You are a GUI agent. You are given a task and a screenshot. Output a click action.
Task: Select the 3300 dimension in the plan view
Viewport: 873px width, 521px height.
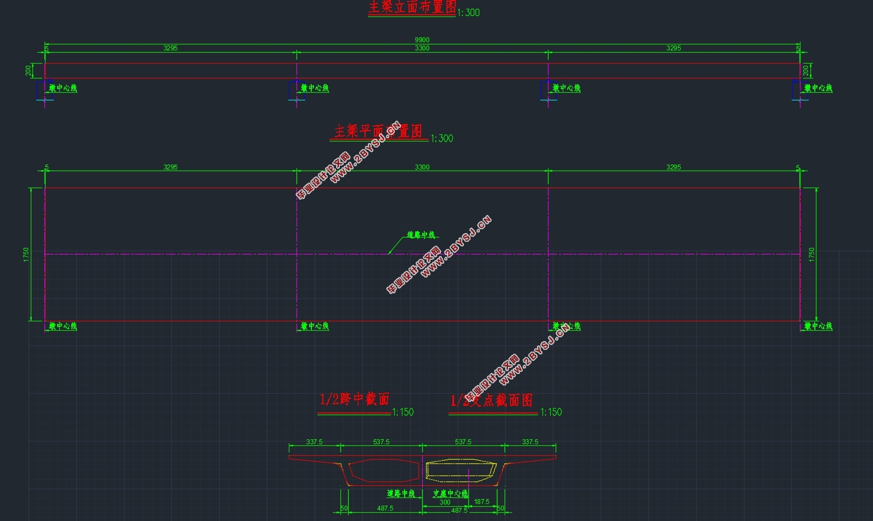(422, 167)
